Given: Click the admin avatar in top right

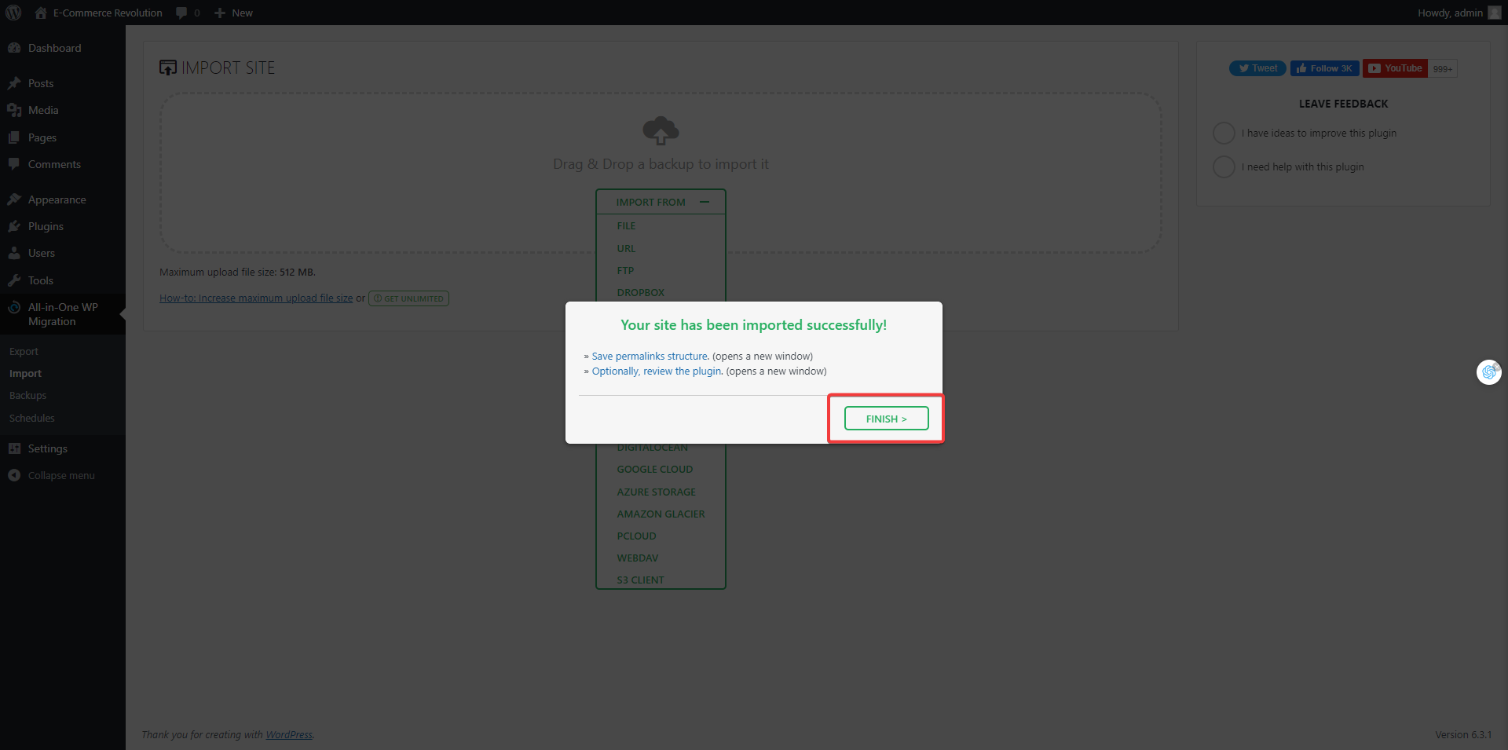Looking at the screenshot, I should [1494, 13].
